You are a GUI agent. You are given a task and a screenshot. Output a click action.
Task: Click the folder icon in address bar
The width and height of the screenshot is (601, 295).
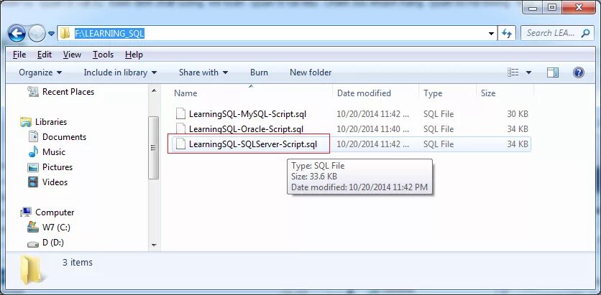[x=65, y=33]
